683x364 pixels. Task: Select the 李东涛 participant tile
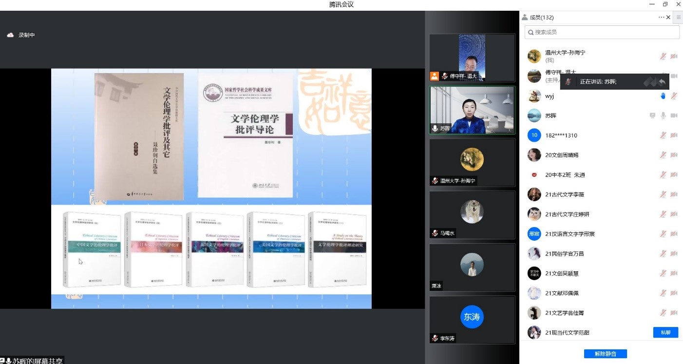coord(472,320)
